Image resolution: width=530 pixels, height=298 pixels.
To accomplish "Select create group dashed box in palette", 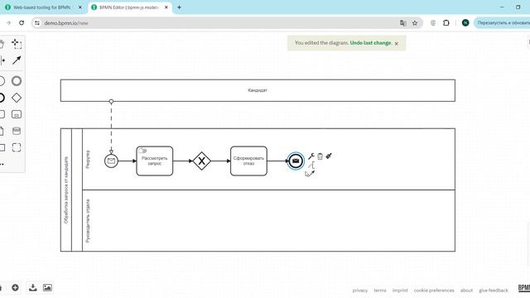I will (x=17, y=147).
